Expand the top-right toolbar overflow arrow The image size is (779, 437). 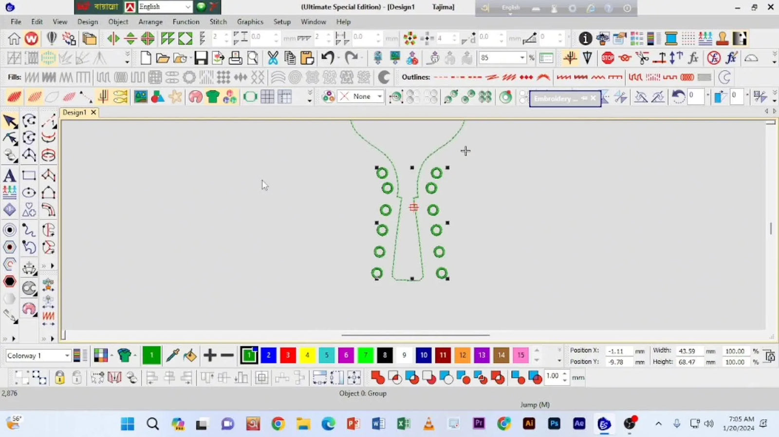[x=774, y=58]
